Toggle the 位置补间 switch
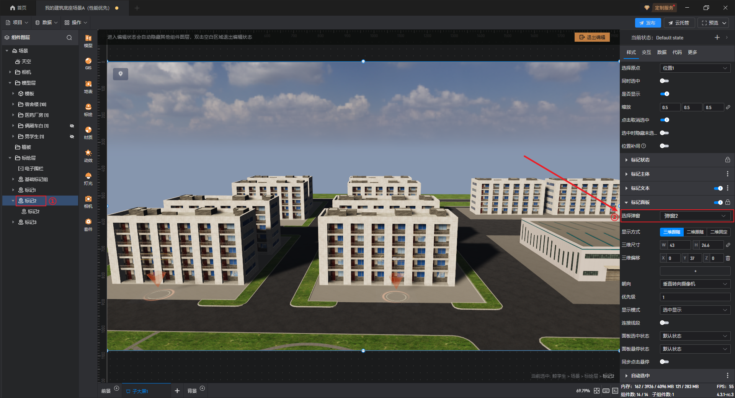 click(x=665, y=146)
